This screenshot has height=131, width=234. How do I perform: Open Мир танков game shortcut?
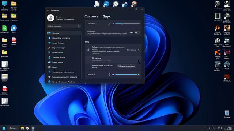pyautogui.click(x=218, y=5)
